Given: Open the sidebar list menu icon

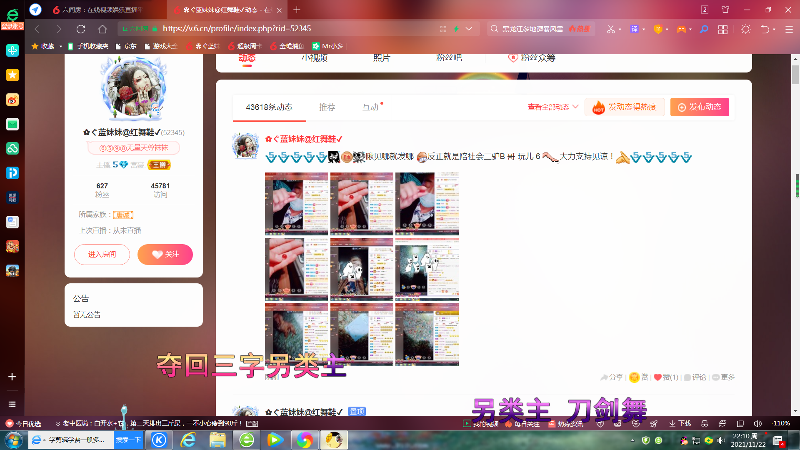Looking at the screenshot, I should [12, 404].
